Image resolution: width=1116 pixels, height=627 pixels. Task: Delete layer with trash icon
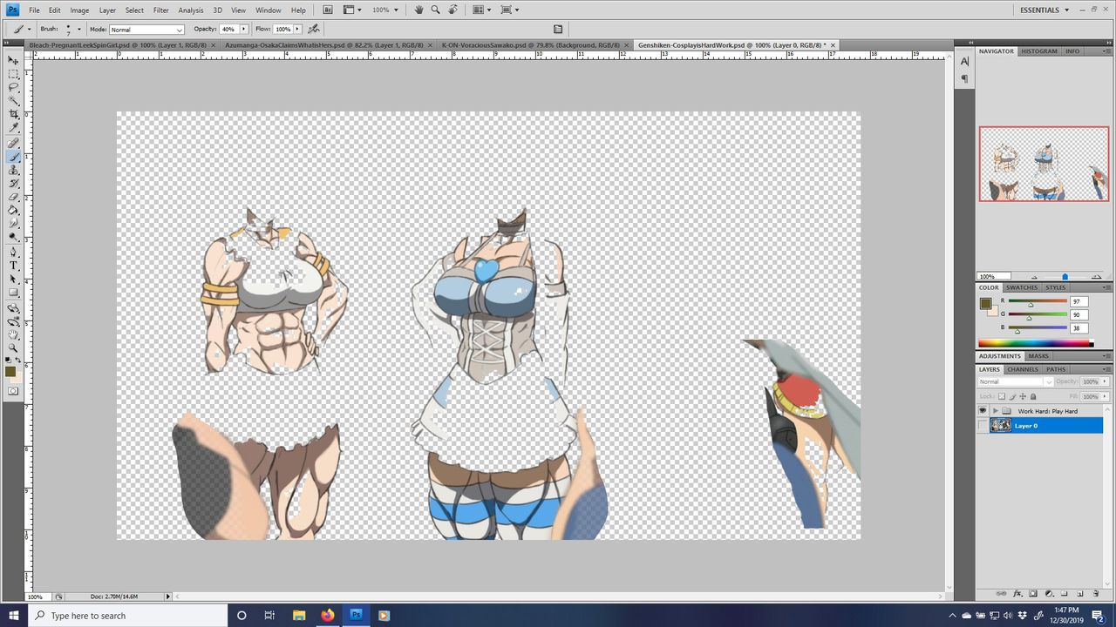click(x=1096, y=593)
